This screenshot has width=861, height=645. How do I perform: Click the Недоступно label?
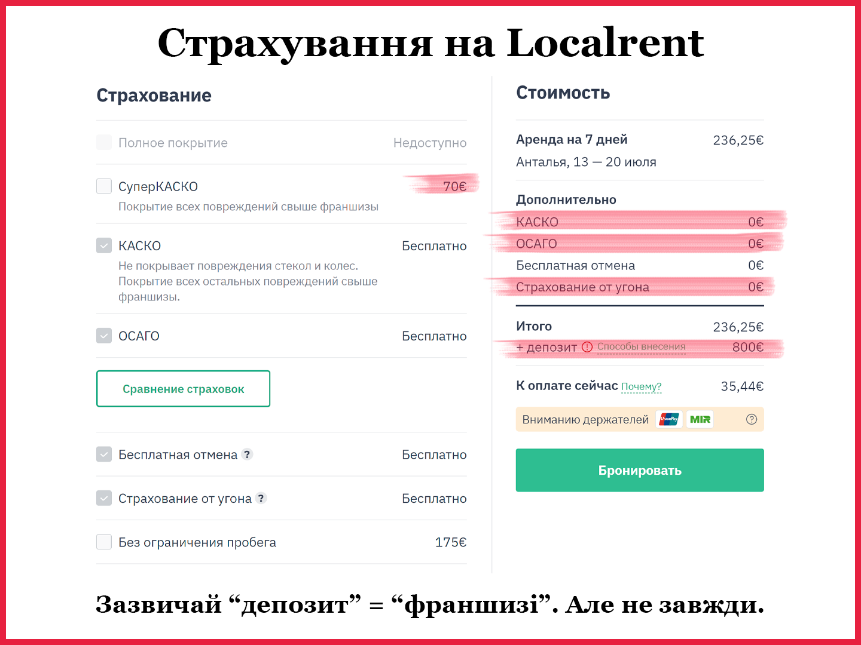(430, 143)
